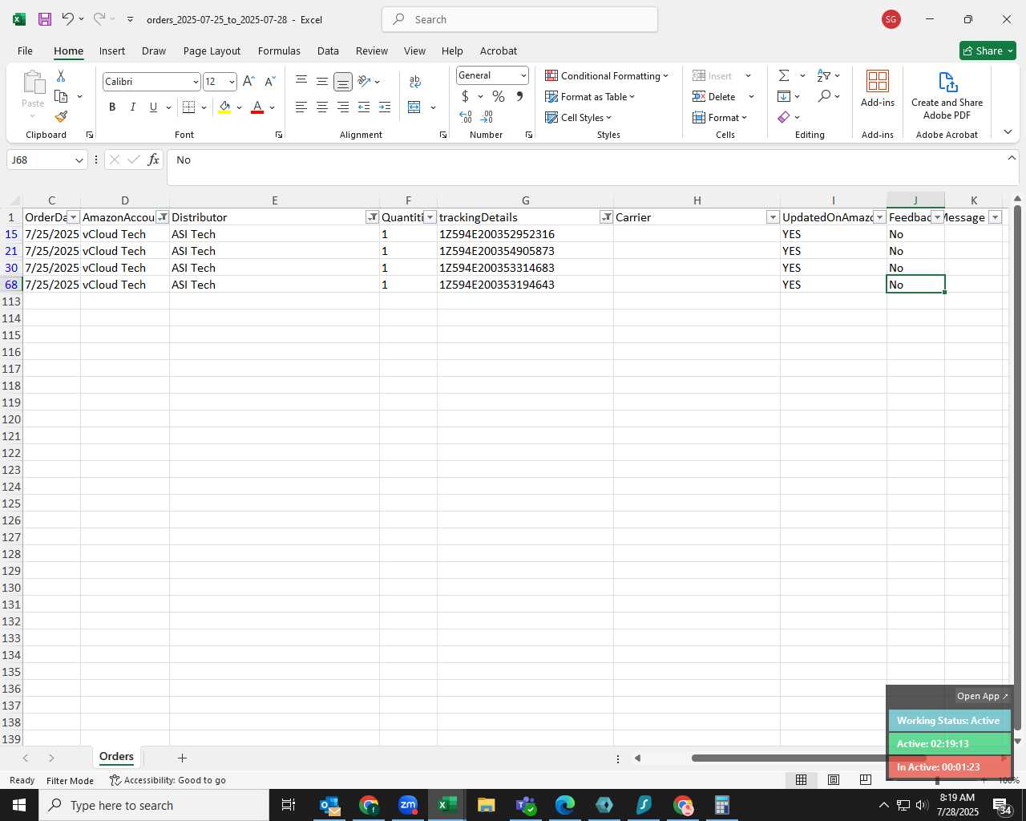Image resolution: width=1026 pixels, height=821 pixels.
Task: Select the Orders sheet tab
Action: (x=117, y=757)
